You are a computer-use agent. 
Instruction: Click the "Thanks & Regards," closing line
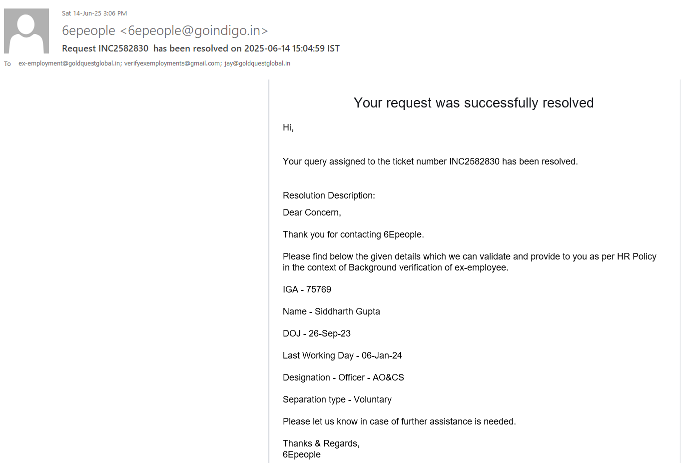(321, 443)
